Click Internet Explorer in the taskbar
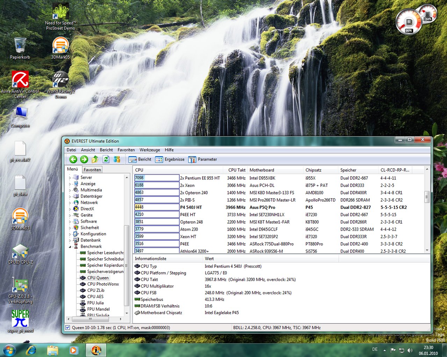Screen dimensions: 447x357 pyautogui.click(x=31, y=350)
